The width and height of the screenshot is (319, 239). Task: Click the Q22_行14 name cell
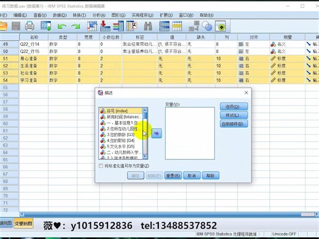(x=34, y=44)
